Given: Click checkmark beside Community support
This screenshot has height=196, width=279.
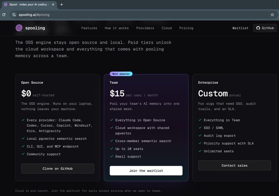Looking at the screenshot, I should (23, 154).
